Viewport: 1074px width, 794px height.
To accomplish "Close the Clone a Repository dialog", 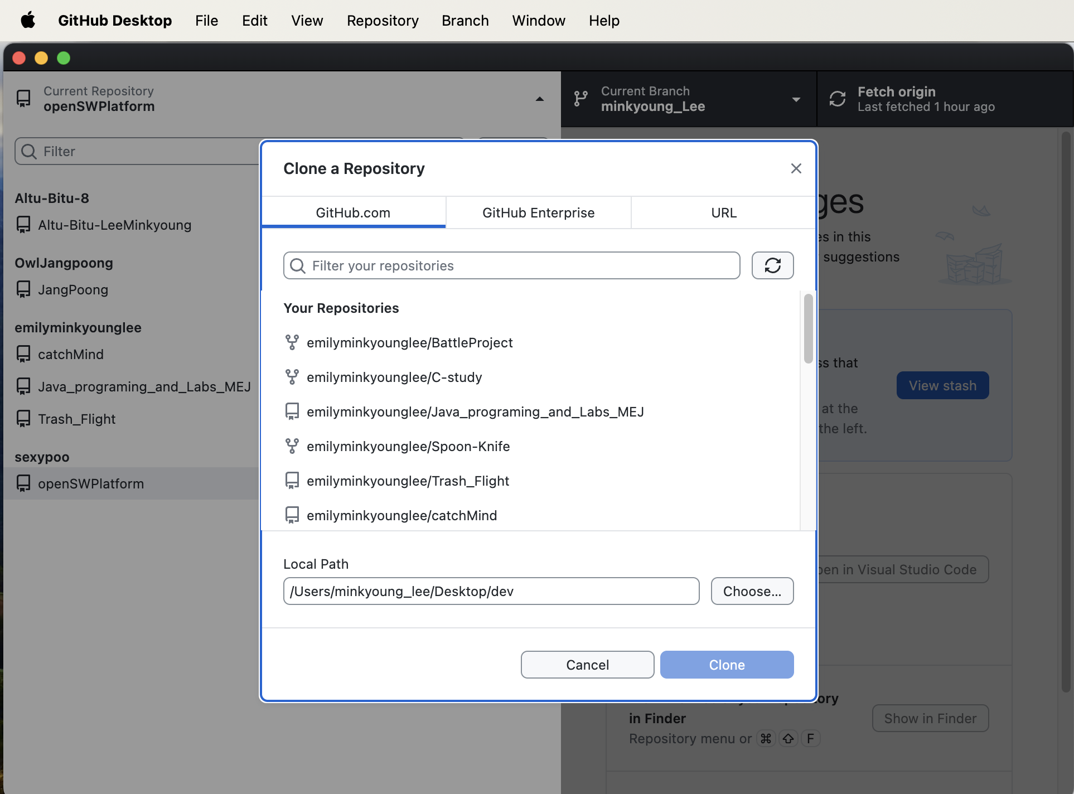I will pos(796,168).
